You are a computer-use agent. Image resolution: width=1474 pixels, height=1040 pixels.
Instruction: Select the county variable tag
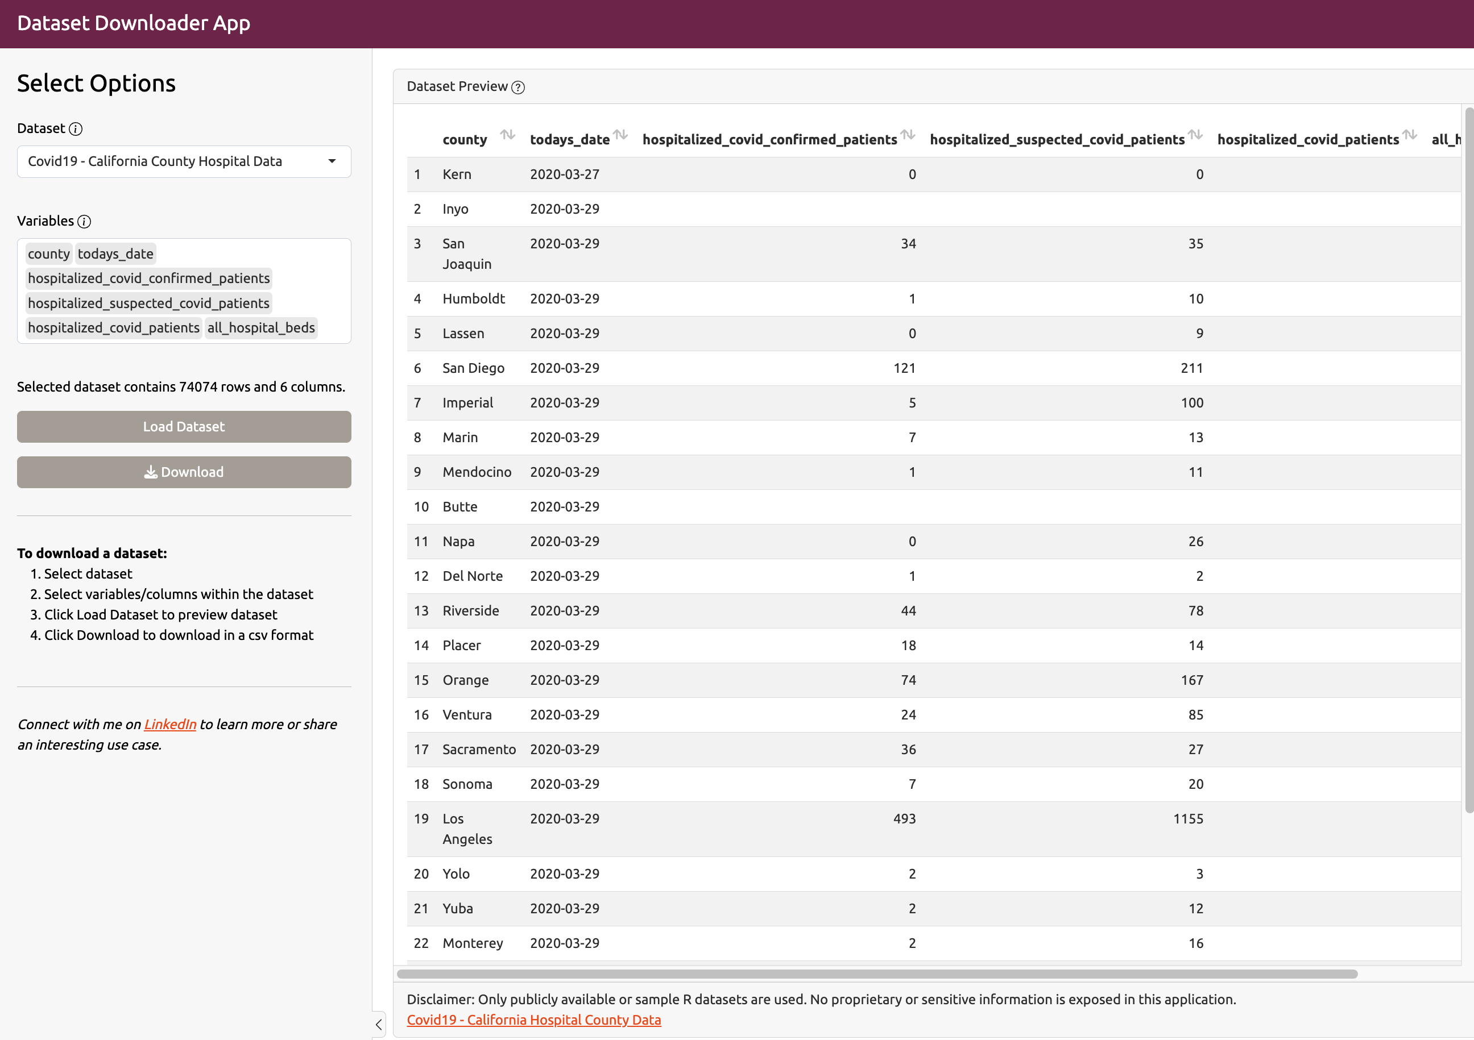[x=49, y=254]
